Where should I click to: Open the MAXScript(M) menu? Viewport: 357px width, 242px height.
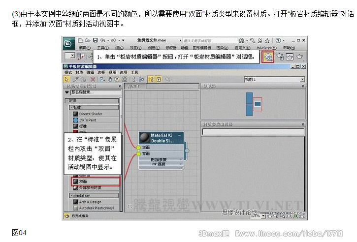pyautogui.click(x=266, y=48)
